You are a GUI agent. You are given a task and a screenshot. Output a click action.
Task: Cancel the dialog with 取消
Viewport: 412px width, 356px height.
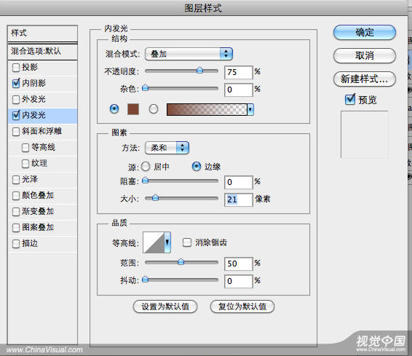click(365, 56)
